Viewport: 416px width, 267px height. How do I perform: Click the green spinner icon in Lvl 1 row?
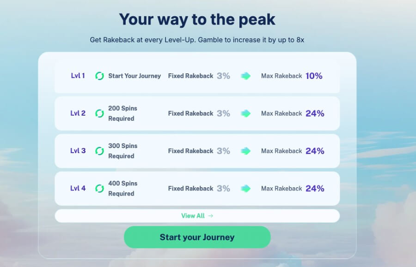(99, 76)
